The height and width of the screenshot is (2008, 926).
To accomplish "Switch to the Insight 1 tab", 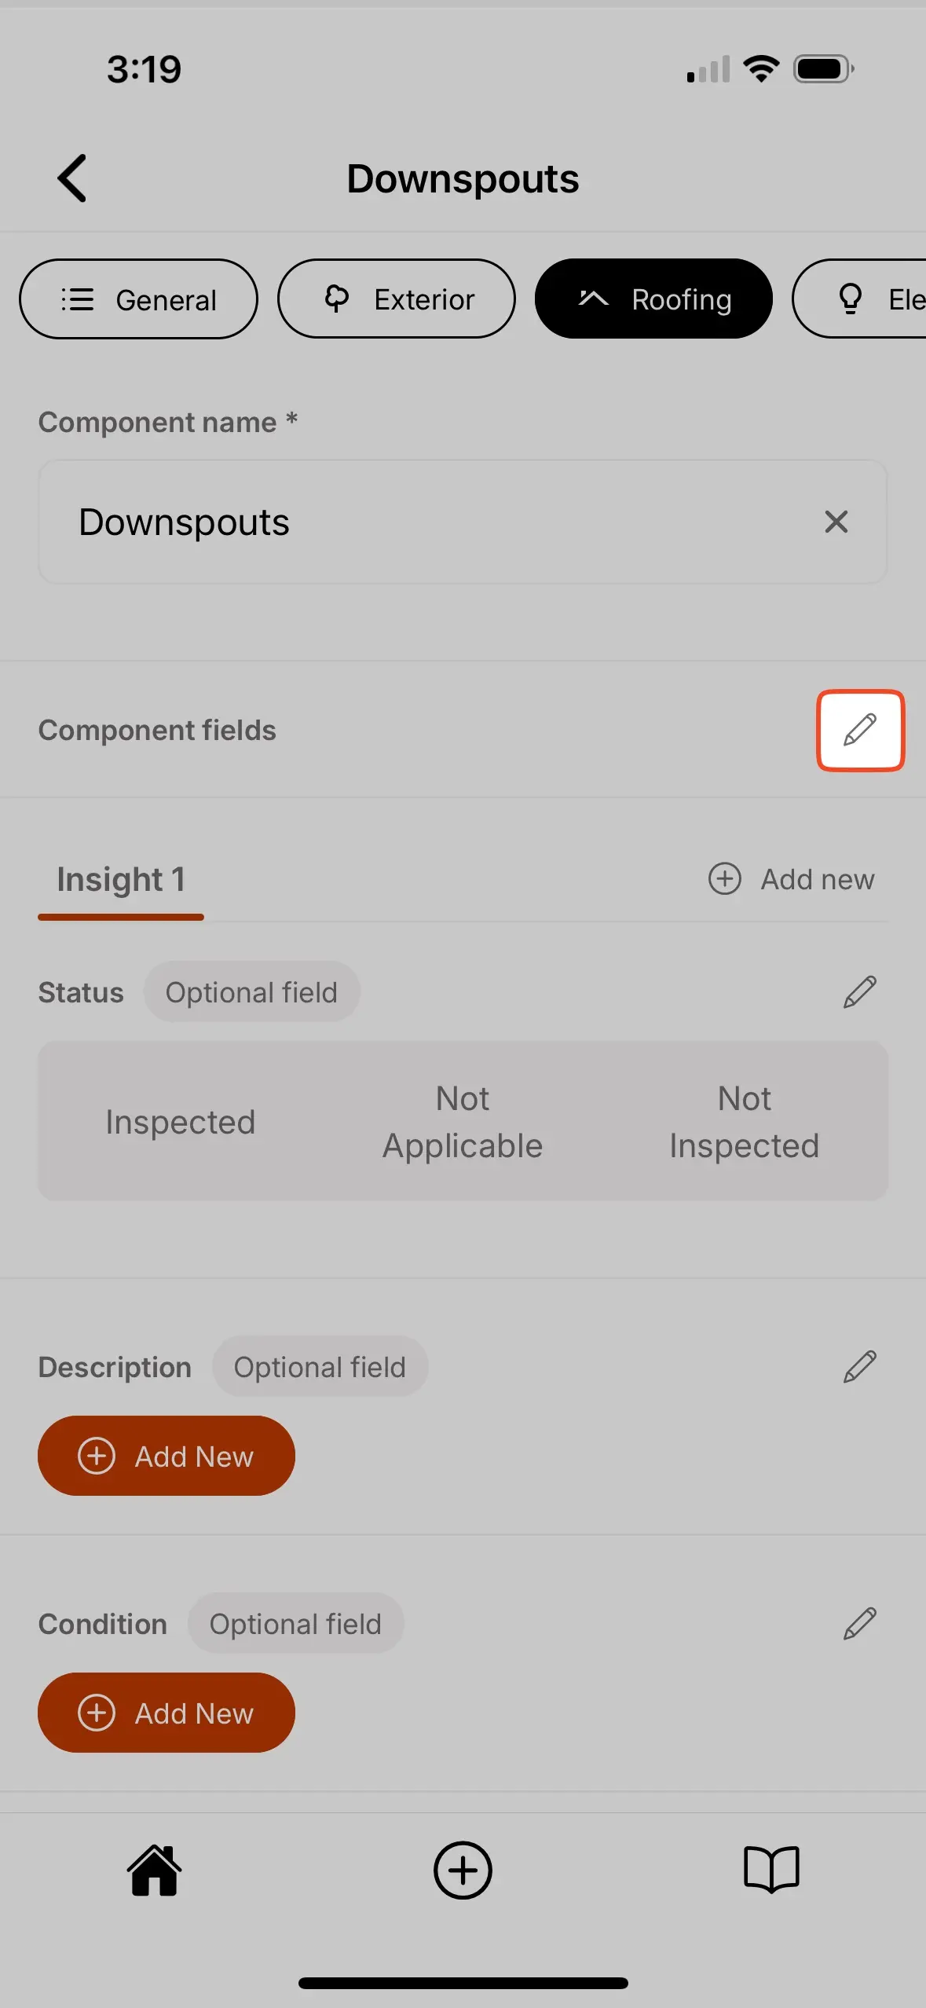I will click(120, 879).
